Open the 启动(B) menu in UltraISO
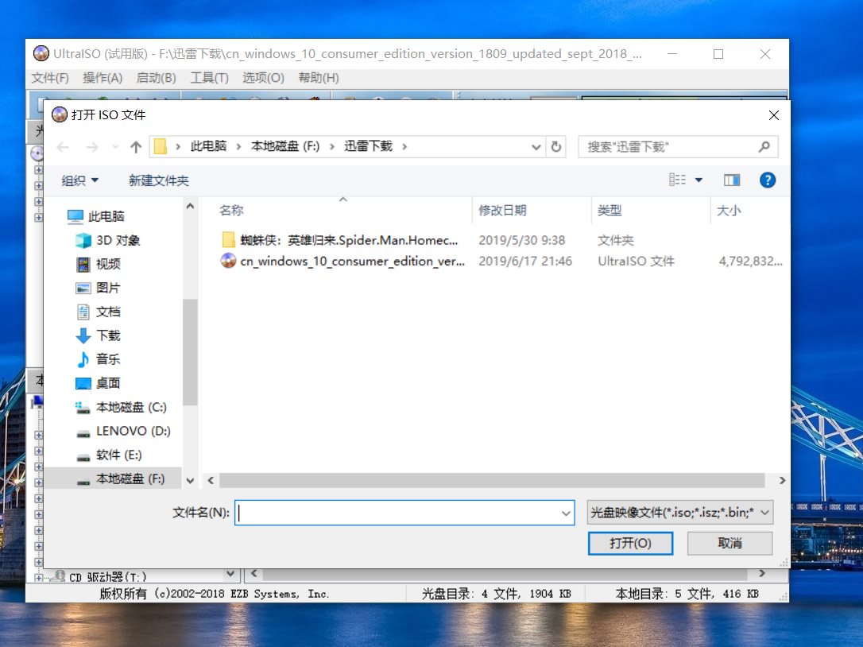The height and width of the screenshot is (647, 863). coord(157,78)
